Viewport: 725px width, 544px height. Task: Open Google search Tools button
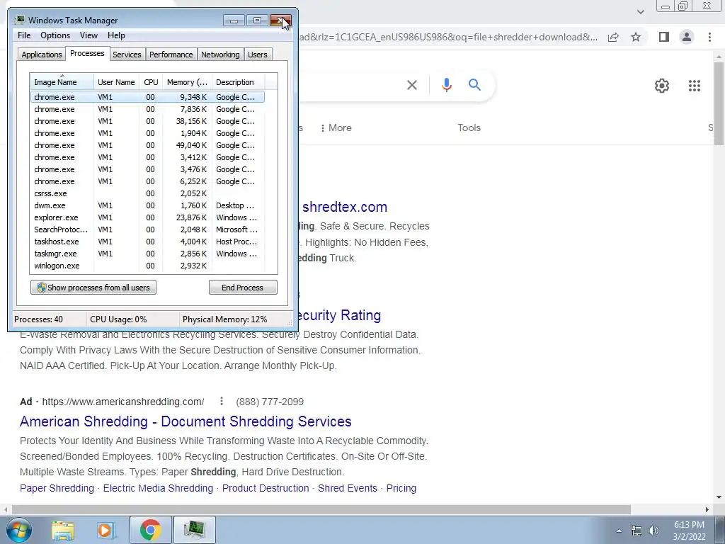[x=469, y=127]
